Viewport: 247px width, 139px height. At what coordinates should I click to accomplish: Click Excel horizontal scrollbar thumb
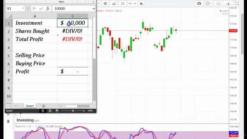(x=71, y=106)
